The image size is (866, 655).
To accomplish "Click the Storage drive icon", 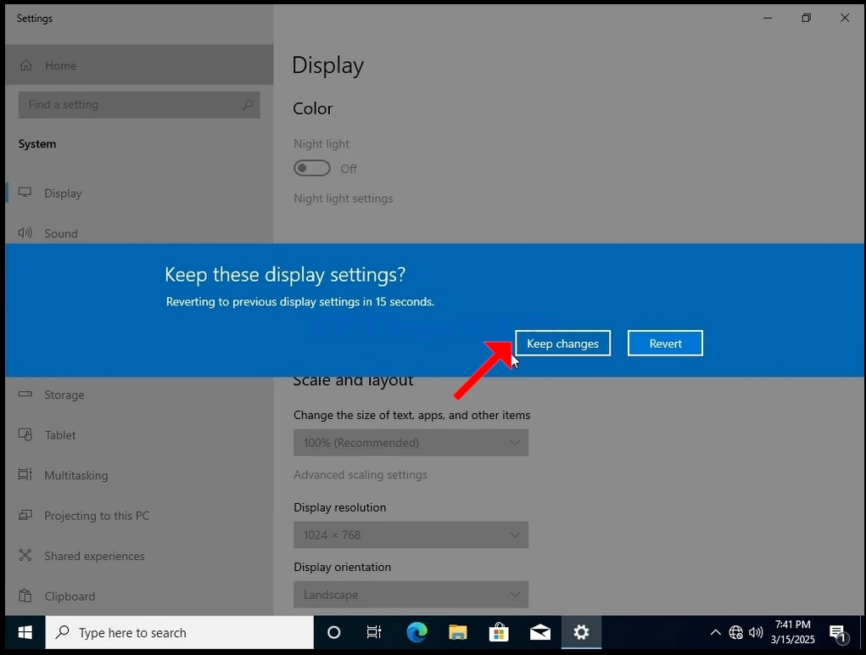I will tap(25, 394).
